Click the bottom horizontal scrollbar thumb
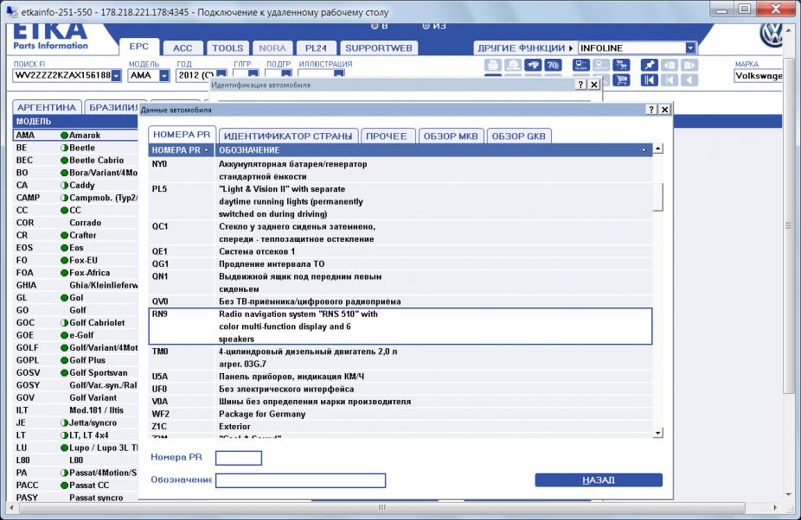The image size is (801, 520). pyautogui.click(x=381, y=508)
